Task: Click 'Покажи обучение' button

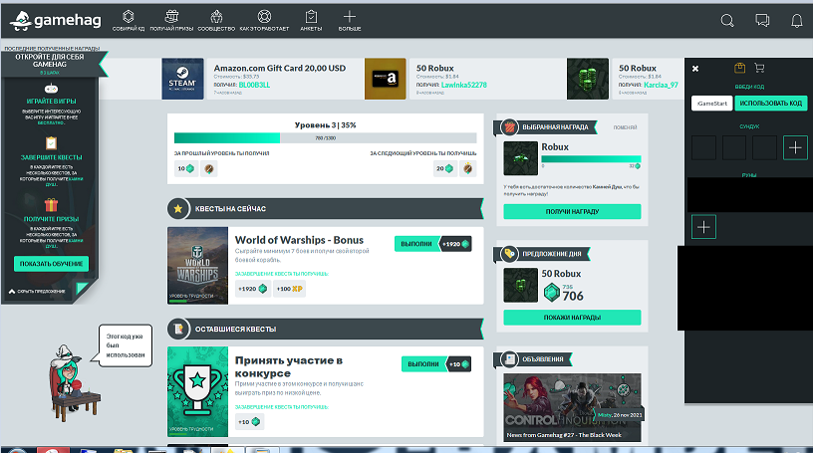Action: pyautogui.click(x=52, y=263)
